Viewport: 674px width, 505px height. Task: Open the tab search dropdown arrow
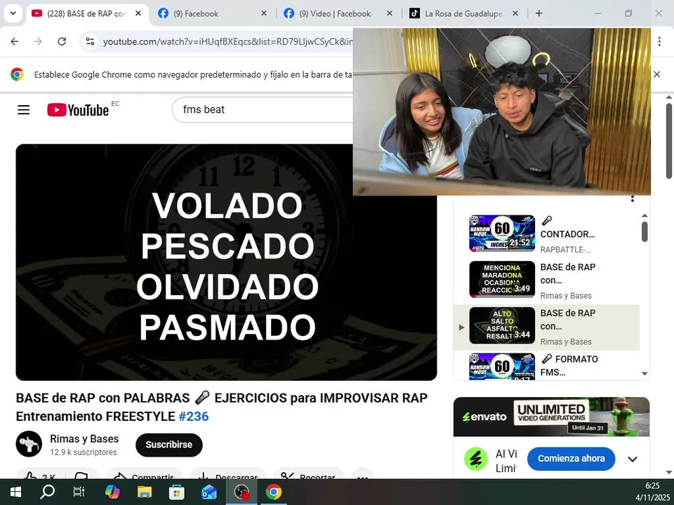[x=13, y=13]
